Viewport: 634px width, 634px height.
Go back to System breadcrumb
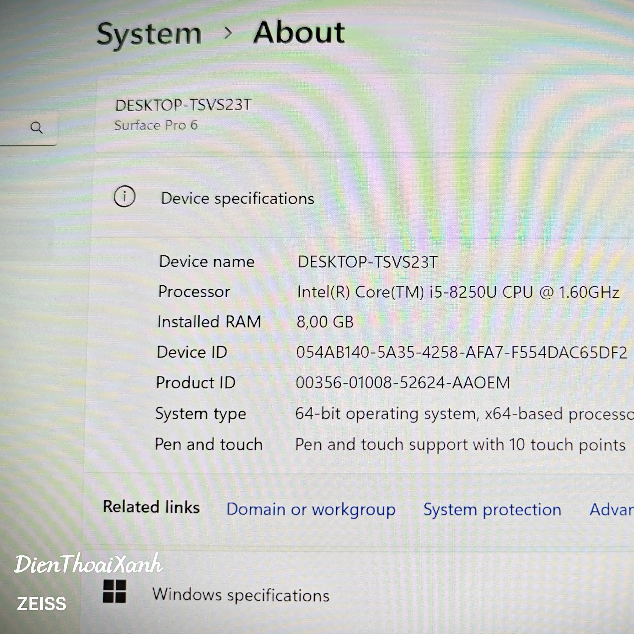click(x=149, y=35)
